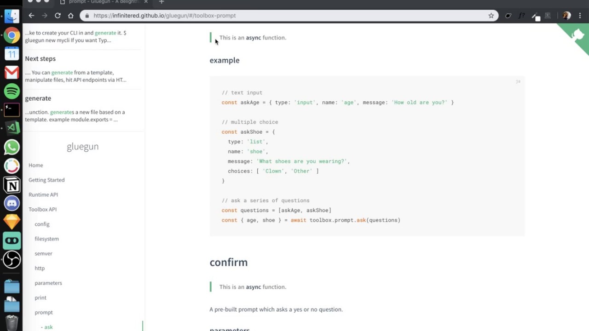Open WhatsApp from the dock
Viewport: 589px width, 331px height.
[12, 147]
